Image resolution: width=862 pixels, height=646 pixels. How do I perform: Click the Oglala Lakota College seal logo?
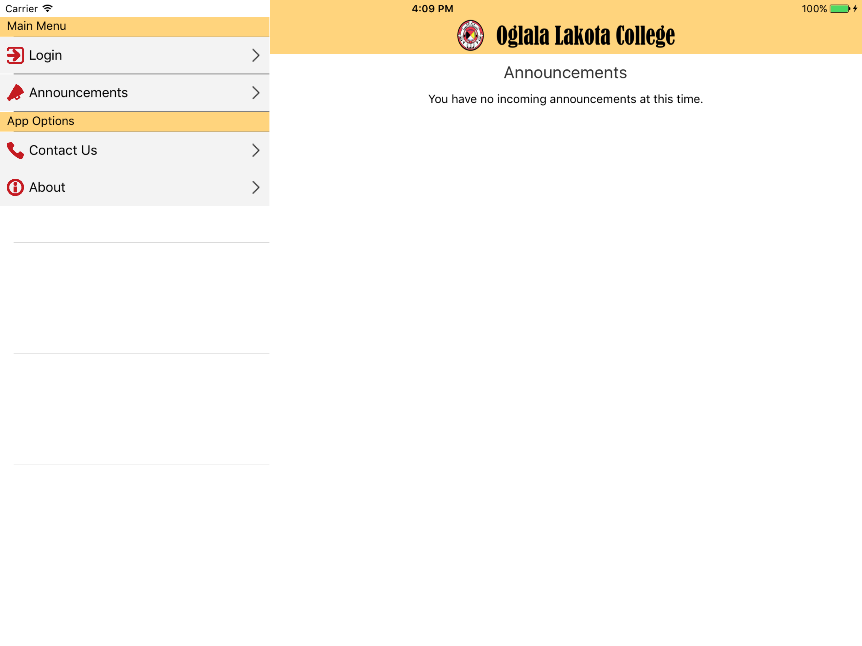tap(470, 35)
